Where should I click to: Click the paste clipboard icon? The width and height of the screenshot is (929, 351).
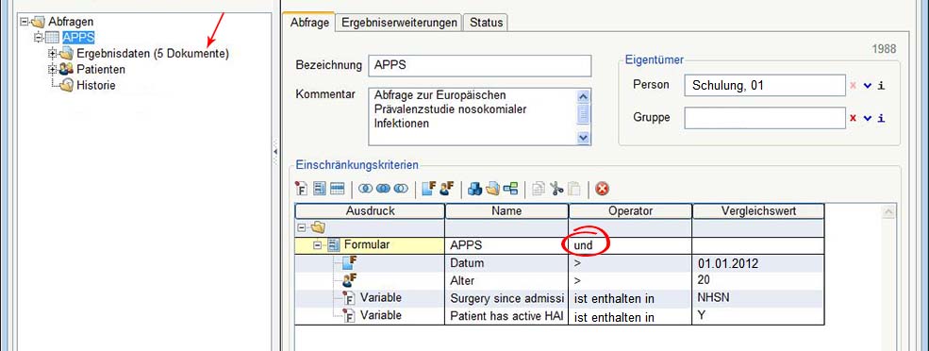(573, 189)
